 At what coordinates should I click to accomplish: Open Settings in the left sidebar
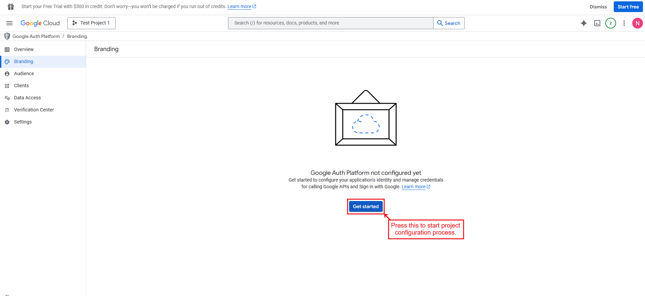tap(23, 122)
